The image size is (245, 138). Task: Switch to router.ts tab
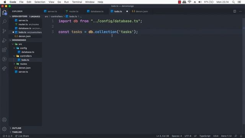(73, 11)
